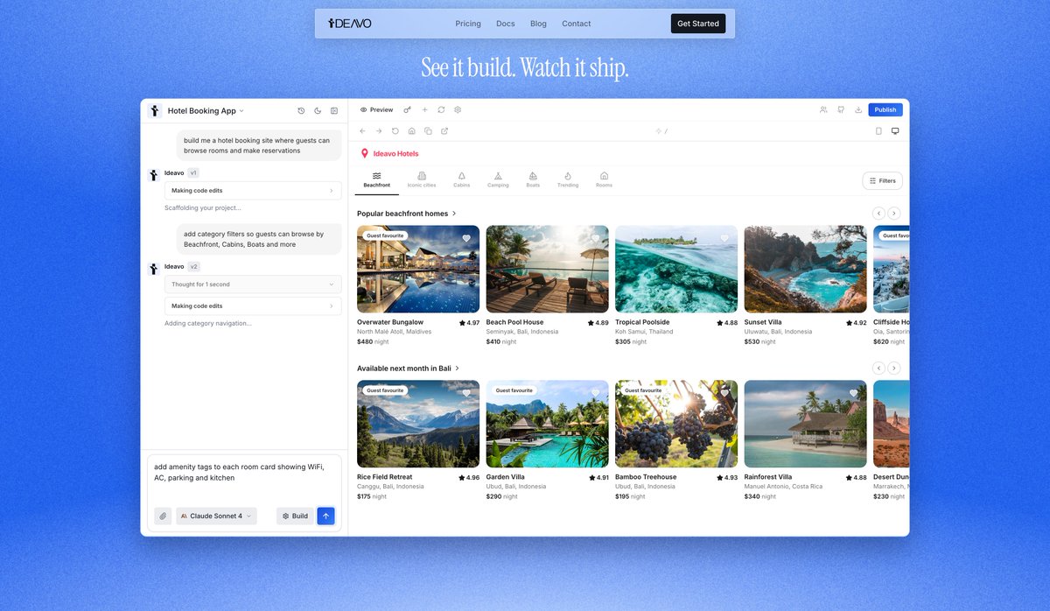Favorite the Rainforest Villa heart

pyautogui.click(x=853, y=393)
